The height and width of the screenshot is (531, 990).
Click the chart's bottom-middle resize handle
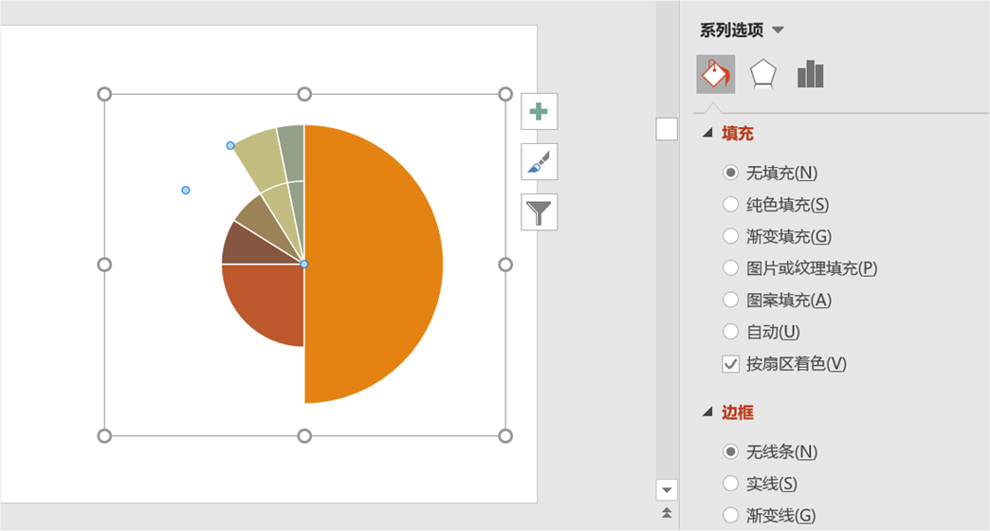click(304, 435)
